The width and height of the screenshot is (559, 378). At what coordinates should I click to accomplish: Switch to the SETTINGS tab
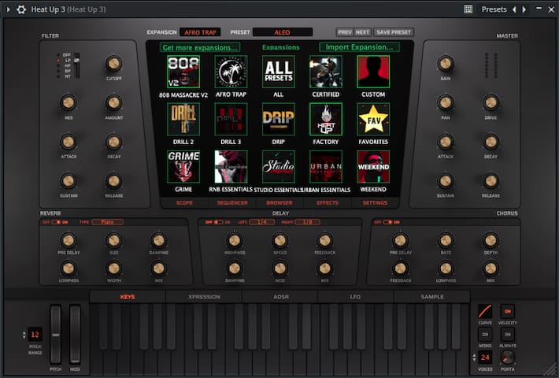375,202
